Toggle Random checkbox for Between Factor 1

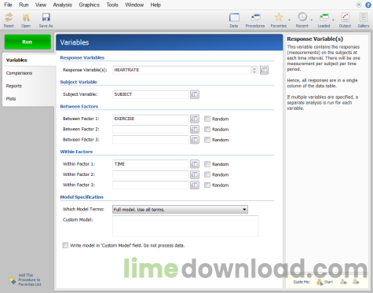pos(207,119)
